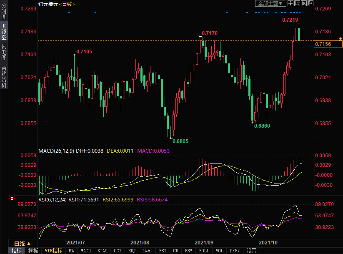Click the chart playback icon in top toolbar

pyautogui.click(x=303, y=3)
